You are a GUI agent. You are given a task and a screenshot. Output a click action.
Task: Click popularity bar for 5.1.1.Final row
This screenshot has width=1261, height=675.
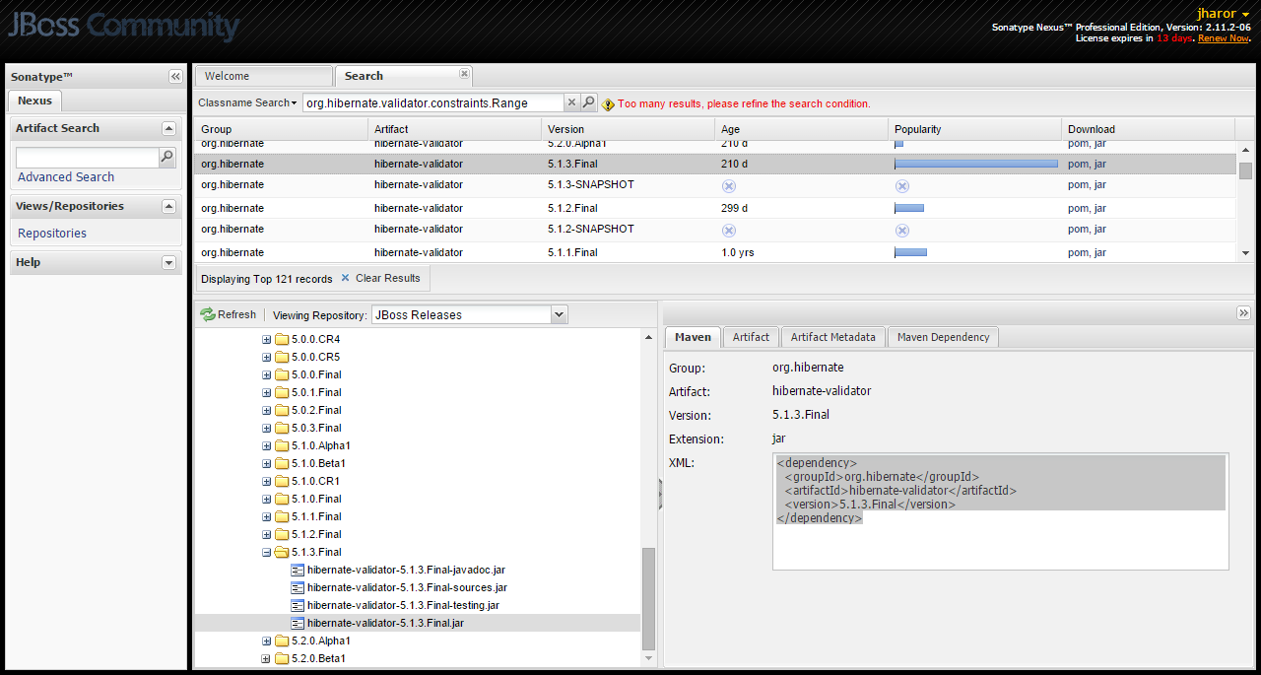[910, 252]
